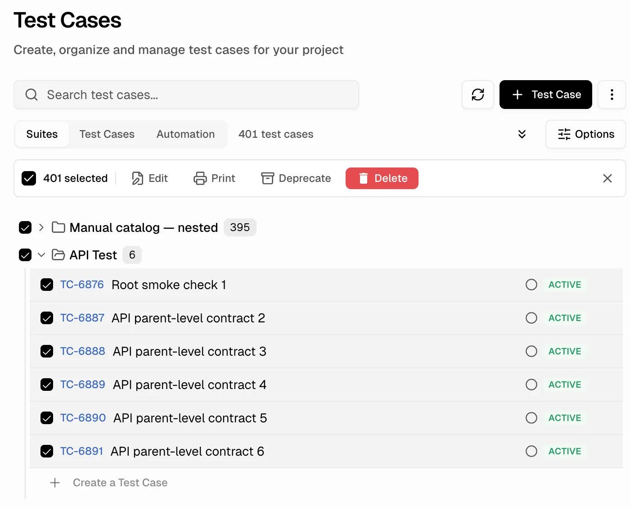Click status circle for TC-6876
The height and width of the screenshot is (507, 630).
pos(531,285)
